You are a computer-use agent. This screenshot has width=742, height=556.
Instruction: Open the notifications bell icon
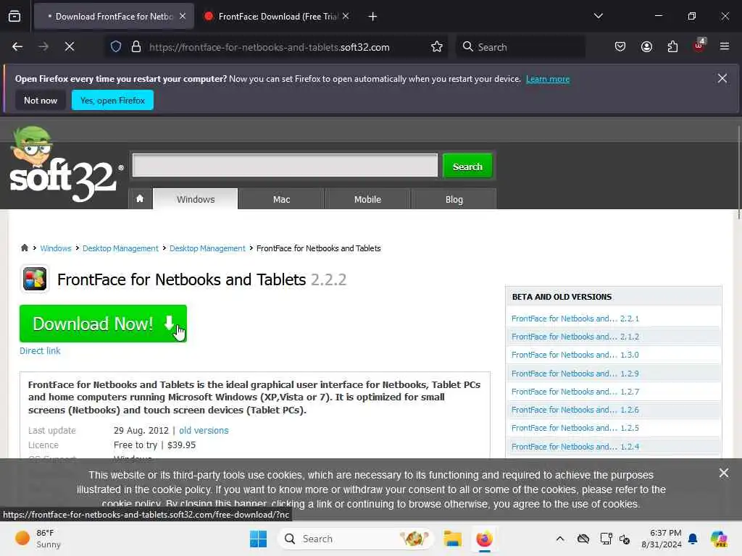coord(693,539)
